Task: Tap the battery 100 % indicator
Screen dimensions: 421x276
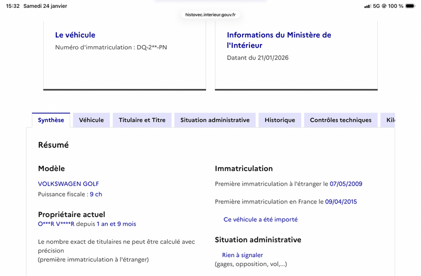Action: [403, 6]
